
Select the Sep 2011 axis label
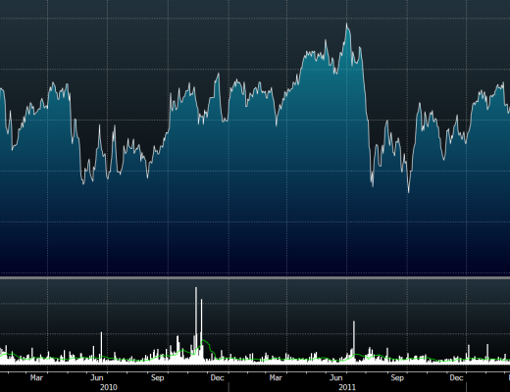click(397, 377)
